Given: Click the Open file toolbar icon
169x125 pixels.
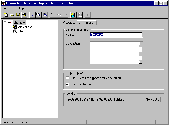Looking at the screenshot, I should [12, 15].
